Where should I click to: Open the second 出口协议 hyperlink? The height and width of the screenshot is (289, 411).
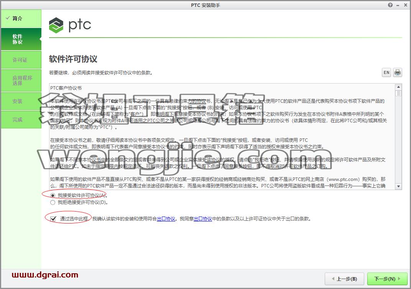tap(202, 218)
